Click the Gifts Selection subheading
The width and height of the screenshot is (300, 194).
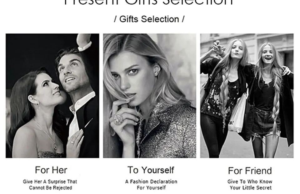149,19
